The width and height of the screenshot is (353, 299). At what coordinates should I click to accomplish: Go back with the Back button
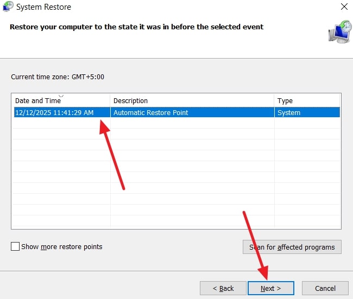pyautogui.click(x=223, y=288)
